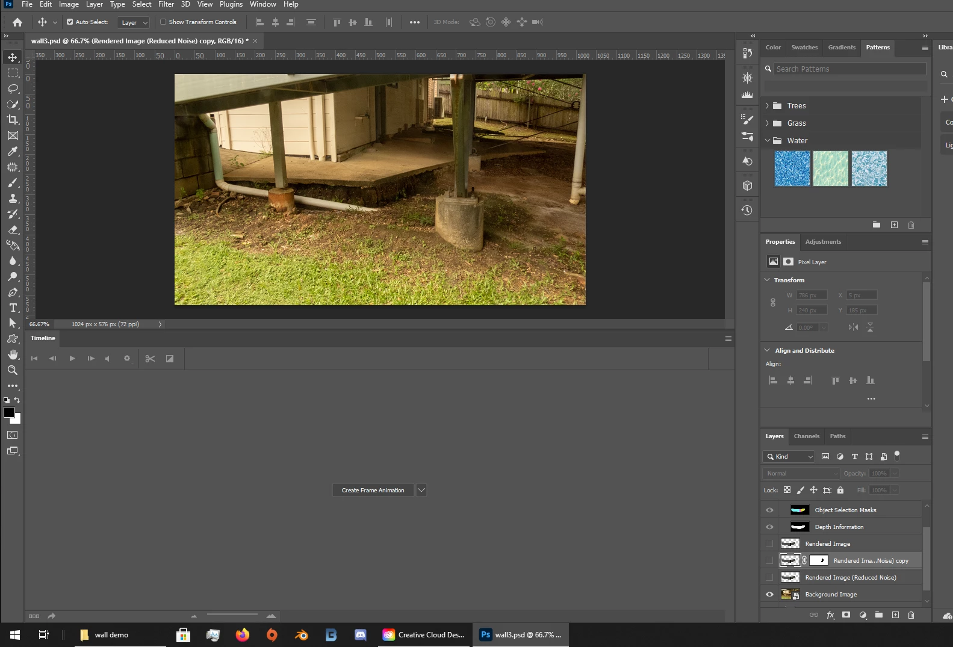Screen dimensions: 953x647
Task: Open more options ellipsis in options bar
Action: point(415,22)
